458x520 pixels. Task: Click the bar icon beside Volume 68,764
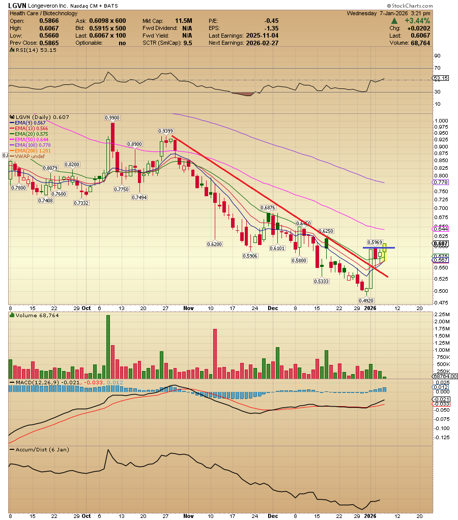[12, 315]
